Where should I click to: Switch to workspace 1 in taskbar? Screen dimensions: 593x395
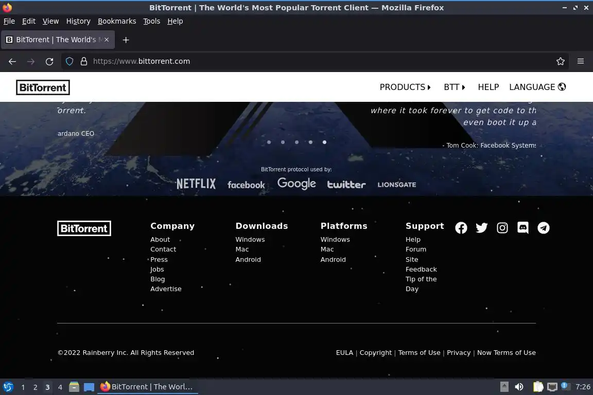[23, 387]
